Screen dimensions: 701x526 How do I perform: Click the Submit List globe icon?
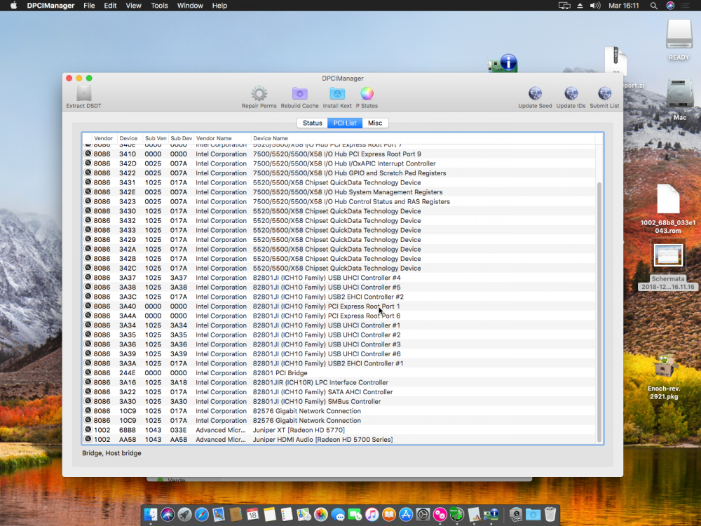604,93
